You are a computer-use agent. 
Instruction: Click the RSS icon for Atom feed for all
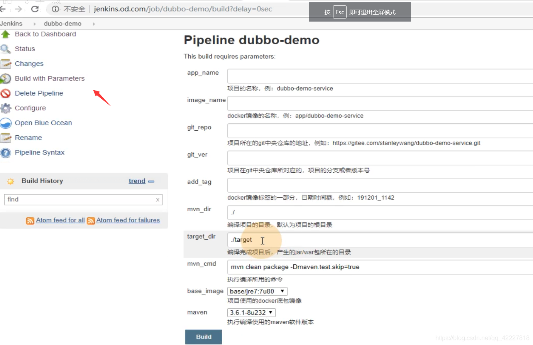click(30, 220)
